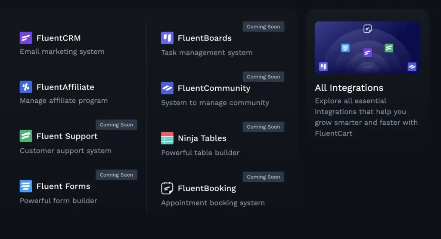441x239 pixels.
Task: Click the green Fluent Support icon
Action: pos(26,136)
